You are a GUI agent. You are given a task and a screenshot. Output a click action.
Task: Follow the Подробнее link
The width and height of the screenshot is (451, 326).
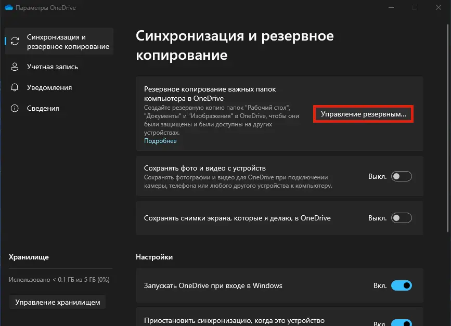point(160,141)
